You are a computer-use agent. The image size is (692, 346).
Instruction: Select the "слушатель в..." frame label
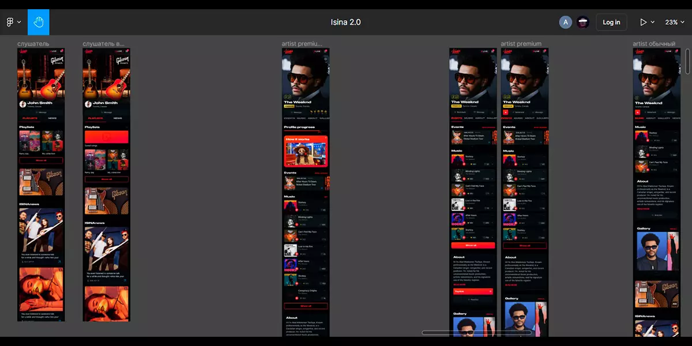click(103, 44)
